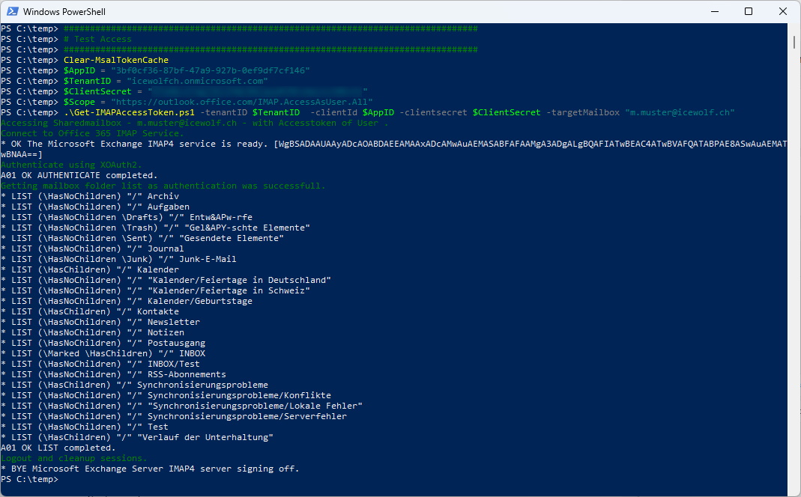
Task: Click the 'Gel&APY-schte Elemente' row
Action: [x=155, y=228]
